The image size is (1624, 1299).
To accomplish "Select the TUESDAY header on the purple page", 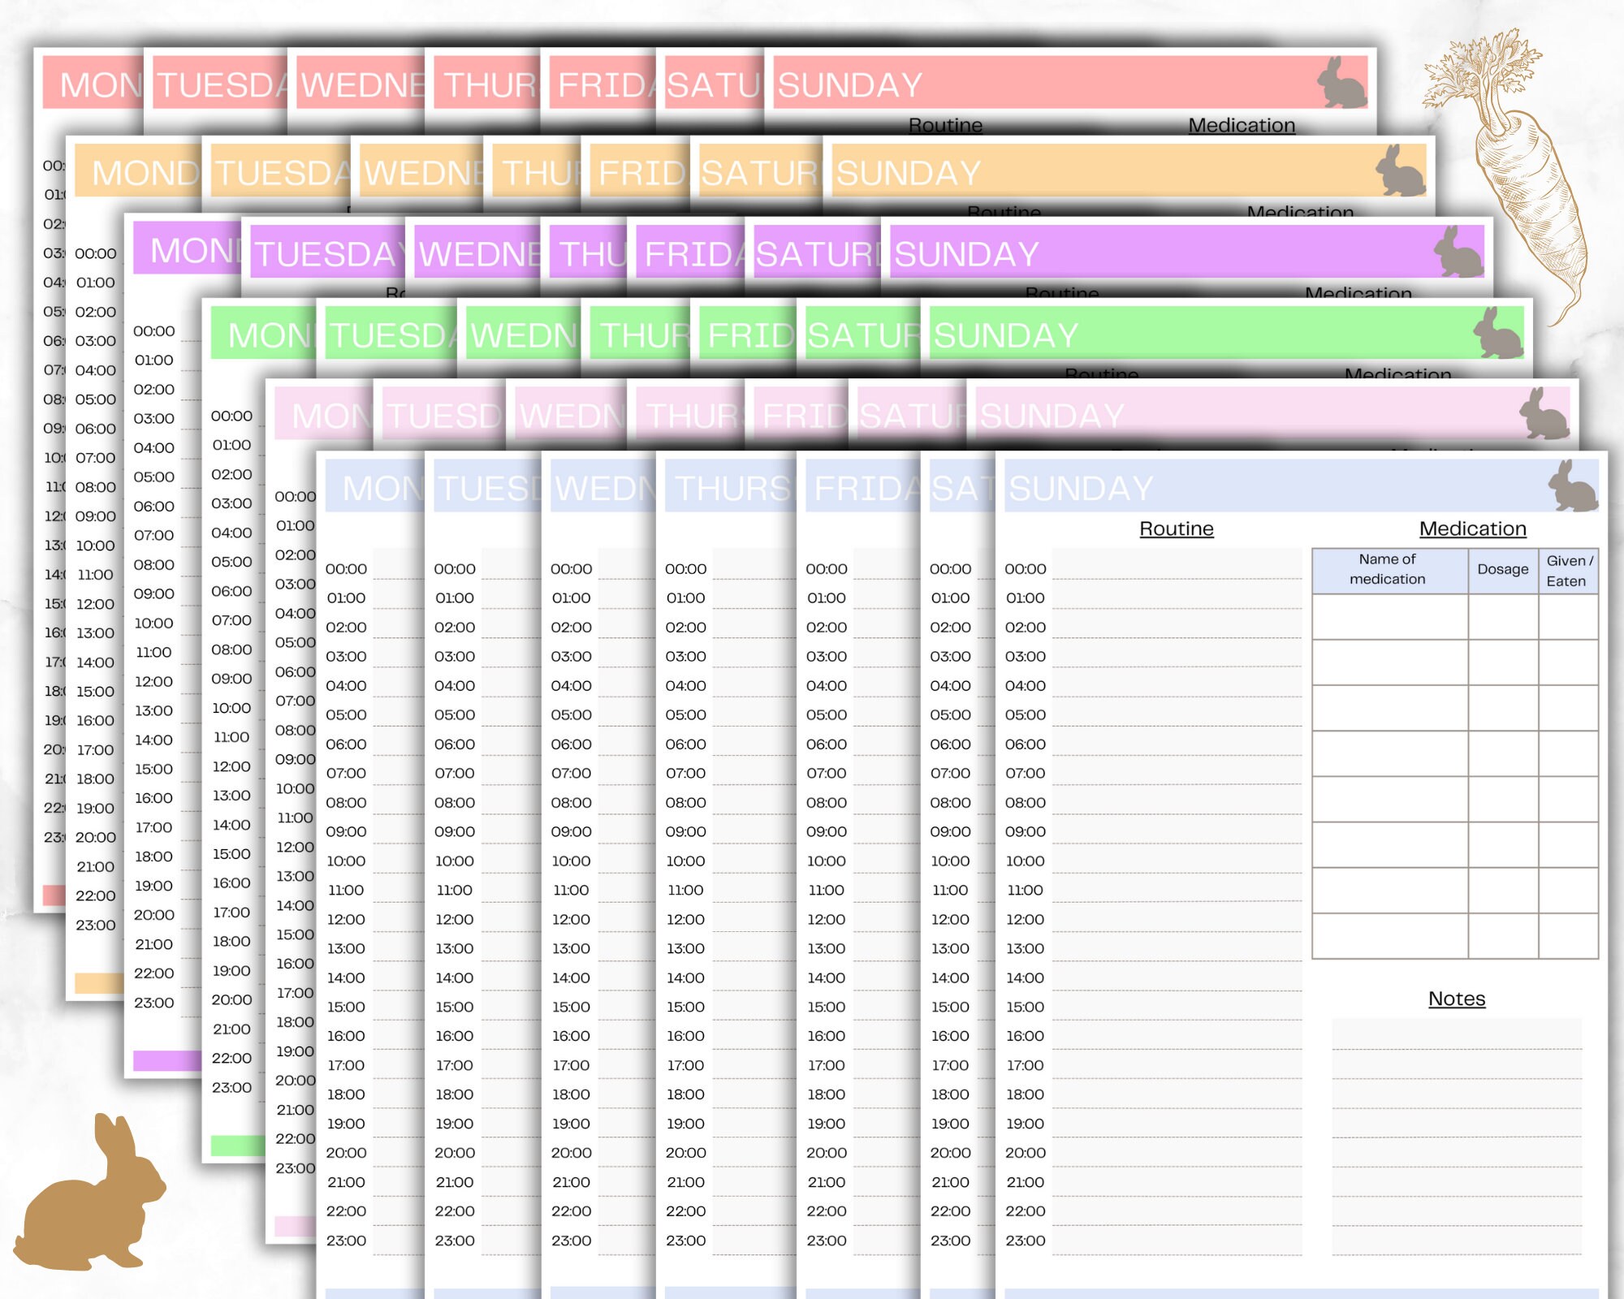I will click(325, 252).
